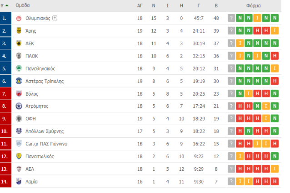Click the Φόρμα column header
Viewport: 290px width, 193px height.
tap(253, 6)
